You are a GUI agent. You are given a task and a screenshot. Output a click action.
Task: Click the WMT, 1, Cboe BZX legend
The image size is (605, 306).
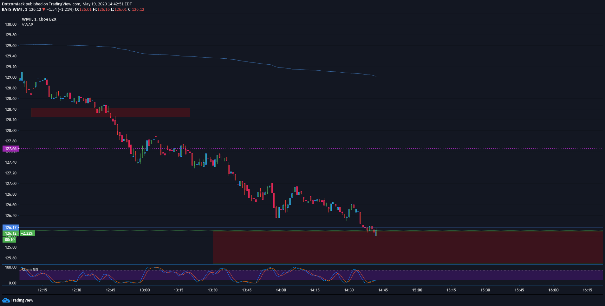[39, 19]
